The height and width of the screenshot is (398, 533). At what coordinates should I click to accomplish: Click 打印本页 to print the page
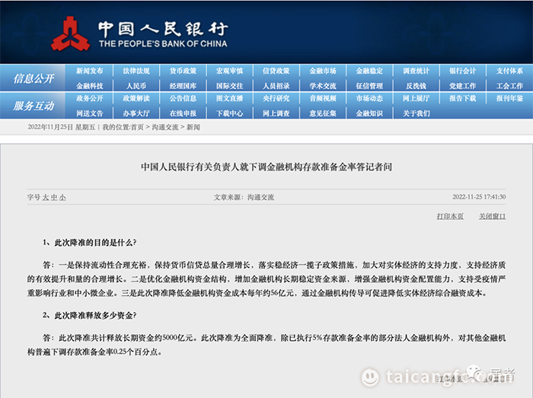[x=450, y=216]
